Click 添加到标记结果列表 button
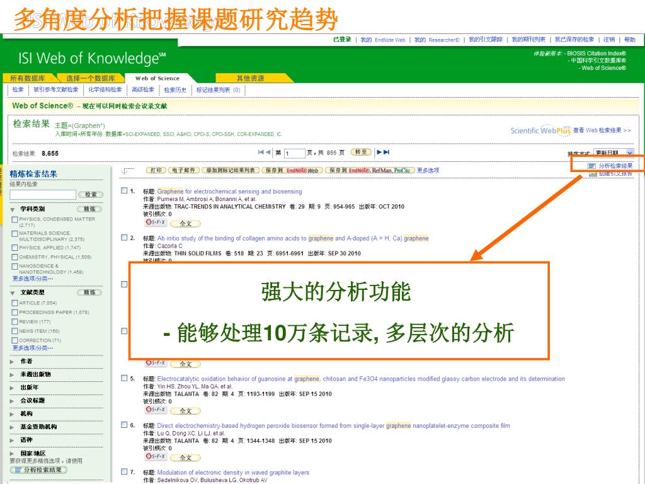The height and width of the screenshot is (484, 645). [231, 170]
